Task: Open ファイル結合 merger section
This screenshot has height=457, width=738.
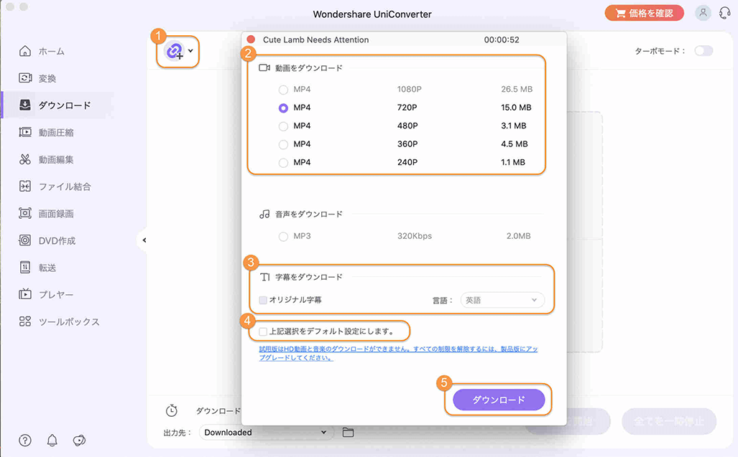Action: tap(65, 187)
